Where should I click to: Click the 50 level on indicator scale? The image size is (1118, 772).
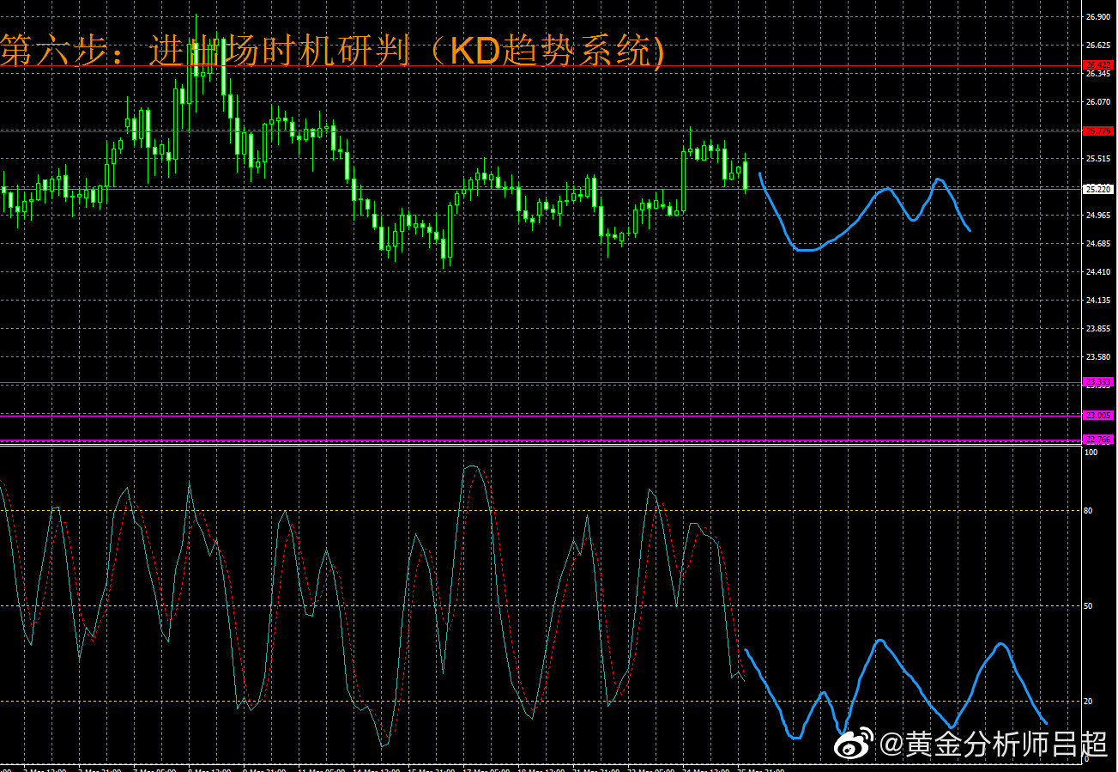point(1088,606)
